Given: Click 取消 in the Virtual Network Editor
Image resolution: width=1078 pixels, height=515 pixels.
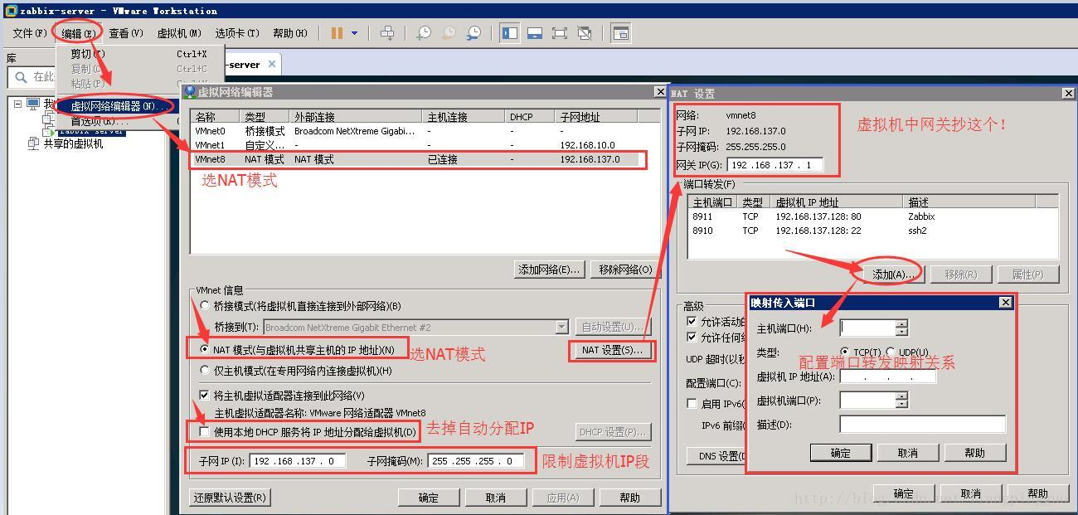Looking at the screenshot, I should [x=496, y=498].
